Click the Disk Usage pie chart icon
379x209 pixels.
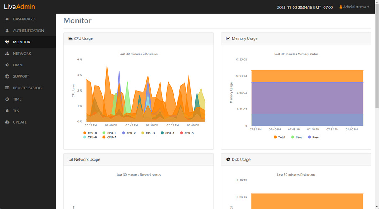coord(228,159)
